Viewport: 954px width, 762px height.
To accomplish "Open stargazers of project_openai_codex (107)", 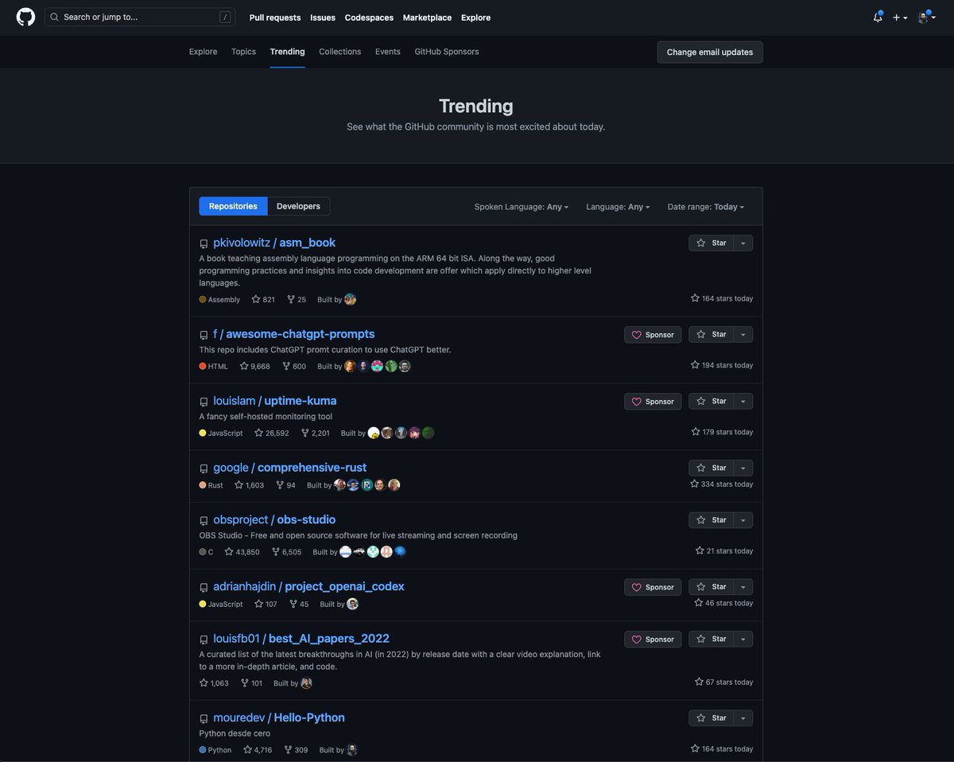I will pyautogui.click(x=266, y=605).
